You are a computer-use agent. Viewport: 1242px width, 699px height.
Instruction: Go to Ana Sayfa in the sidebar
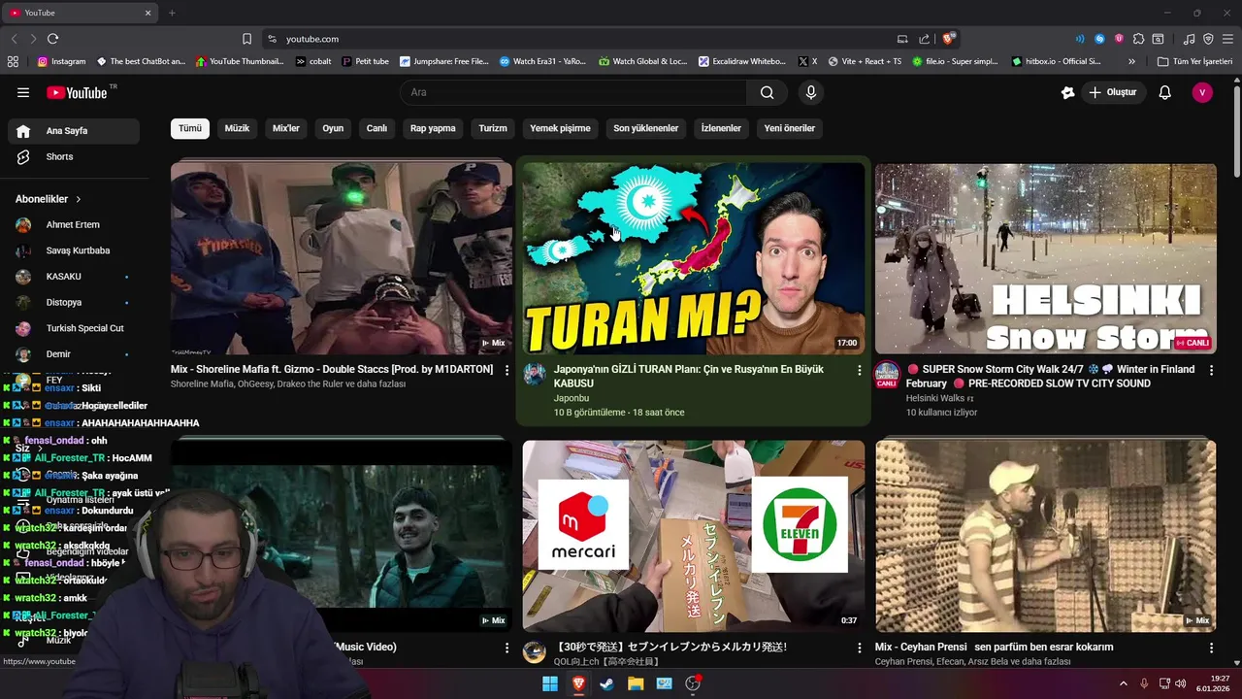point(74,131)
